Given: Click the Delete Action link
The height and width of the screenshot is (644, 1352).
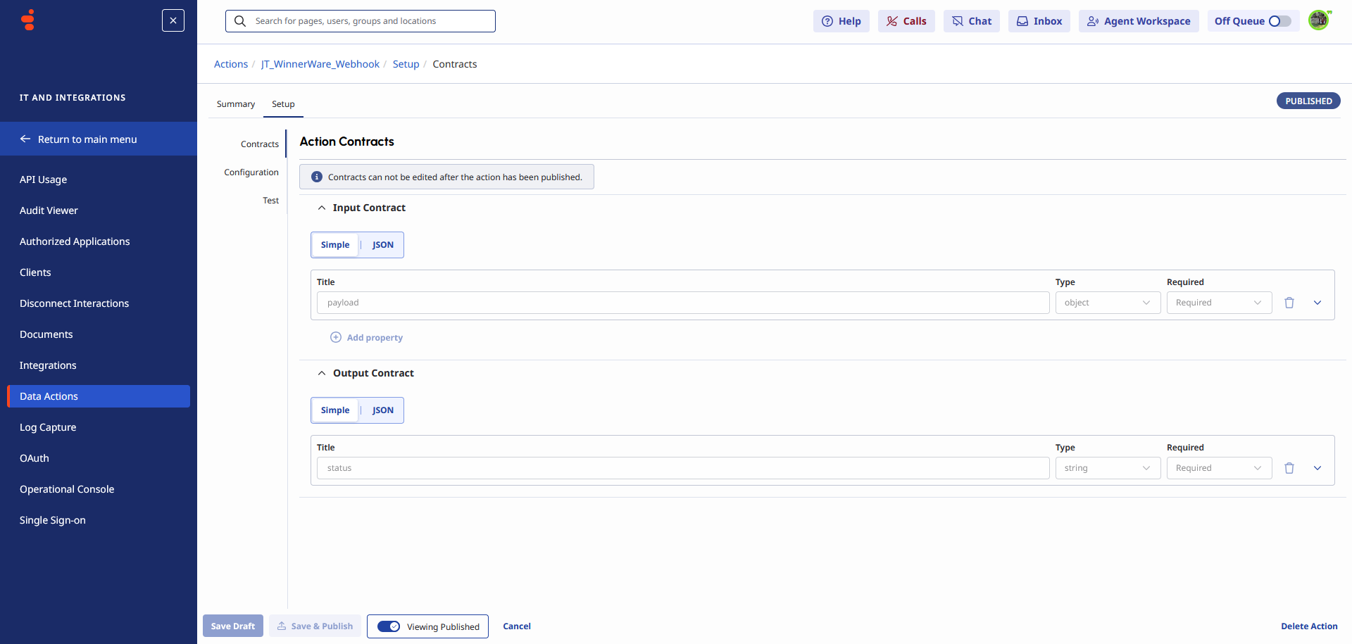Looking at the screenshot, I should point(1309,626).
